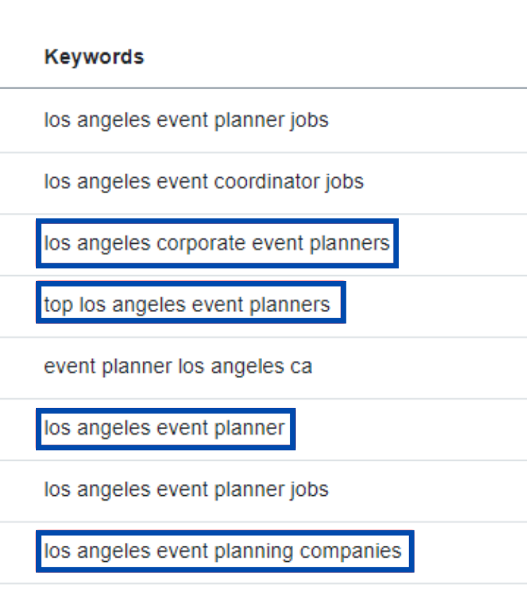527x597 pixels.
Task: Click 'jobs' in the first keyword row
Action: click(308, 120)
